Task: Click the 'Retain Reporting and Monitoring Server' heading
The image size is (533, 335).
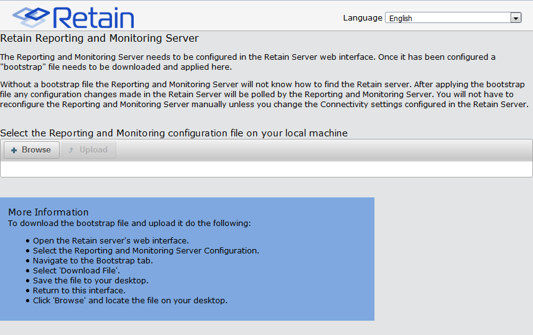Action: (x=100, y=39)
